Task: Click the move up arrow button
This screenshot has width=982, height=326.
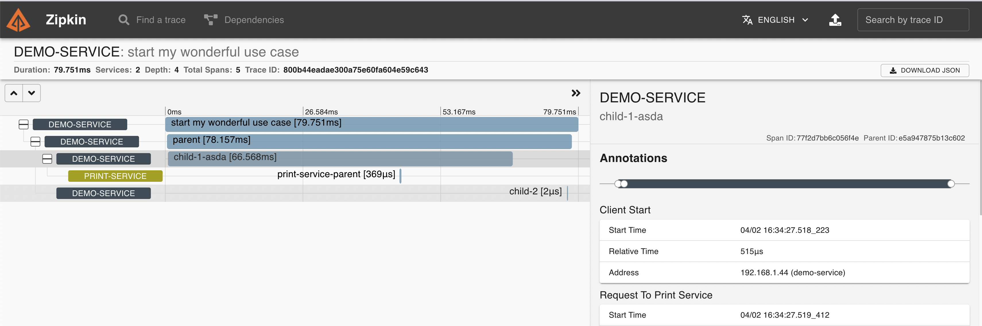Action: pyautogui.click(x=14, y=93)
